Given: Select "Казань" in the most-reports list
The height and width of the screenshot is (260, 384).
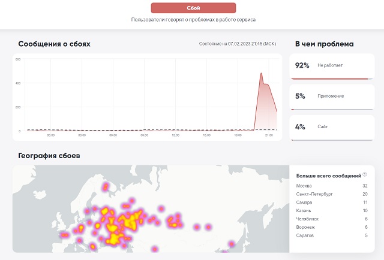Looking at the screenshot, I should point(331,211).
